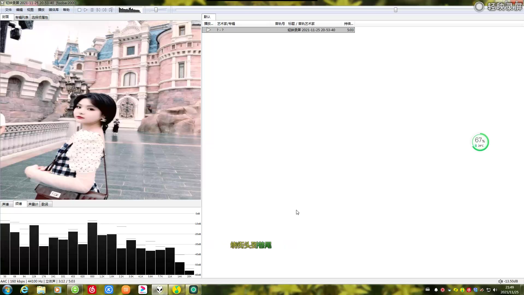Open the 文件 menu
This screenshot has width=524, height=295.
(x=8, y=10)
